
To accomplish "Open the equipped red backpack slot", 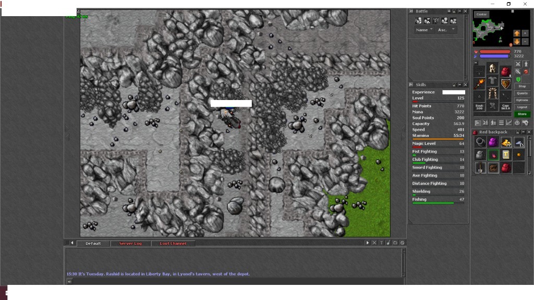I will point(506,71).
